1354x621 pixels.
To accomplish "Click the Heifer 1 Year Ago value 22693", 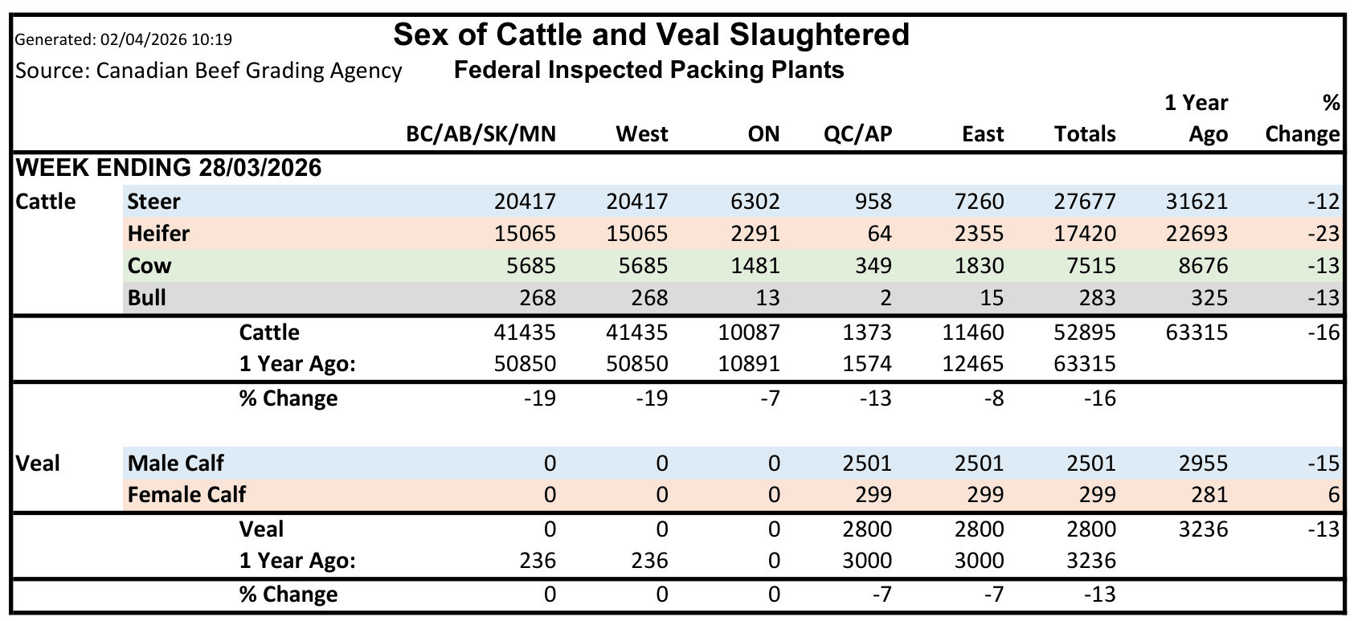I will pos(1197,234).
